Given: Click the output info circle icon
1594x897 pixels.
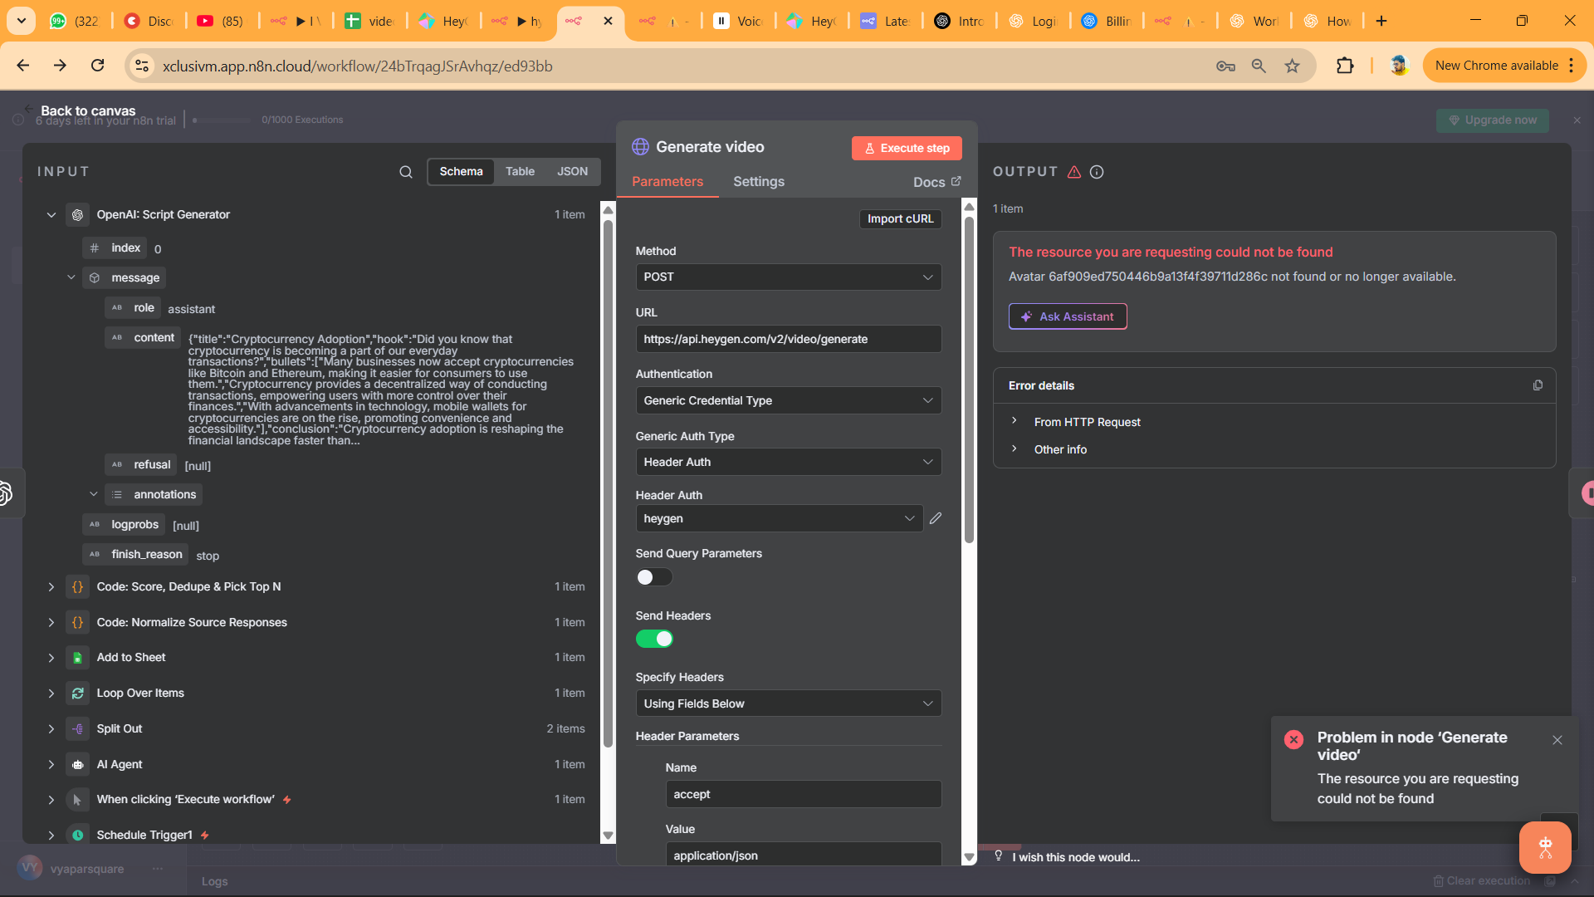Looking at the screenshot, I should click(1097, 172).
